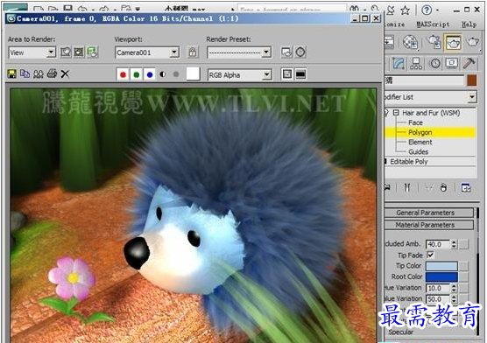This screenshot has width=487, height=343.
Task: Open the Help menu
Action: (x=469, y=24)
